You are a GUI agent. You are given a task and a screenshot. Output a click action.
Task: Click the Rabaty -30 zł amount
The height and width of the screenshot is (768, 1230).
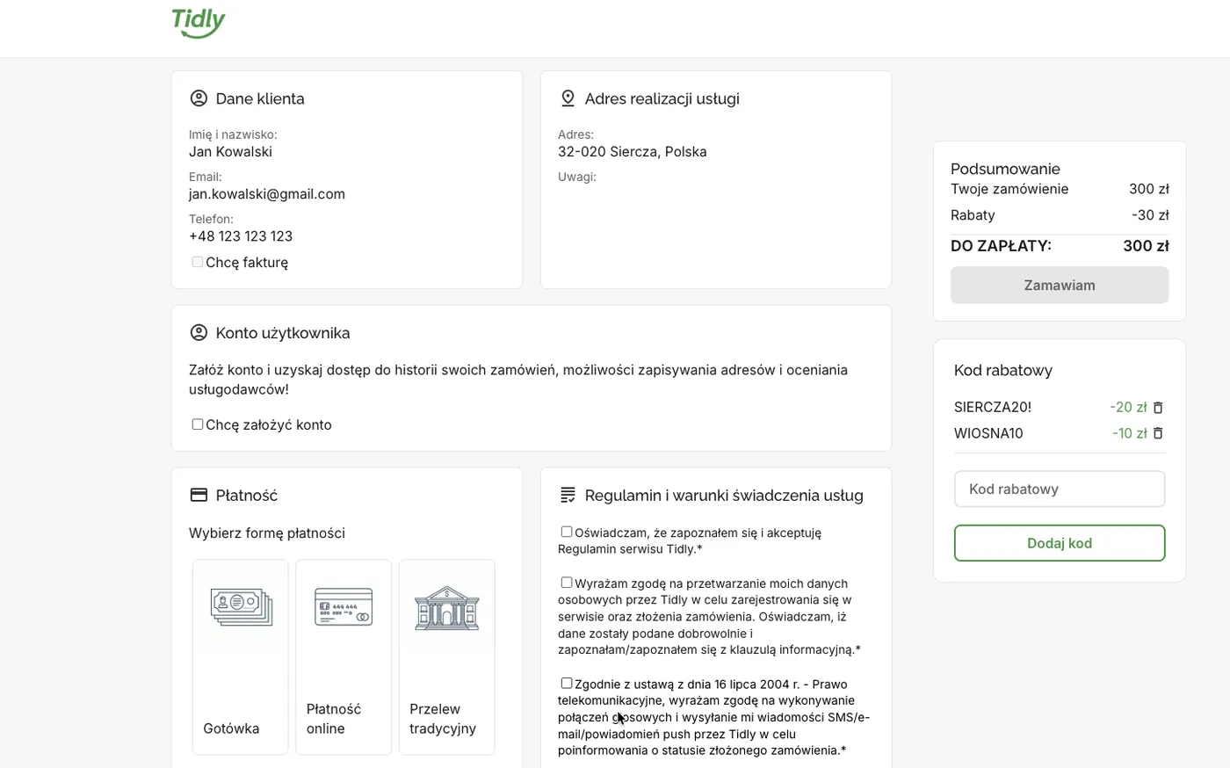click(x=1150, y=215)
